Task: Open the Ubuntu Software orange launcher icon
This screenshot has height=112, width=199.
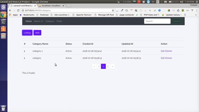Action: (x=3, y=29)
